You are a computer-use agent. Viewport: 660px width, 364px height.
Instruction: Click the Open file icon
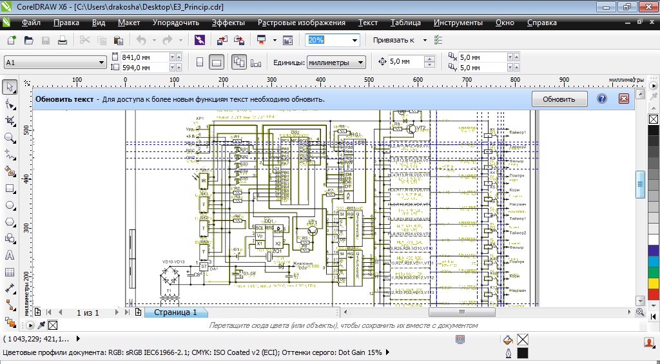pyautogui.click(x=28, y=40)
